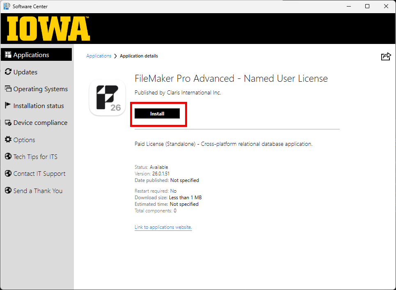Image resolution: width=396 pixels, height=290 pixels.
Task: Click the globe icon beside Tech Tips
Action: click(x=8, y=157)
